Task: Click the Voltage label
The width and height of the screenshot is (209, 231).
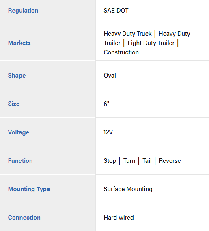Action: [19, 132]
